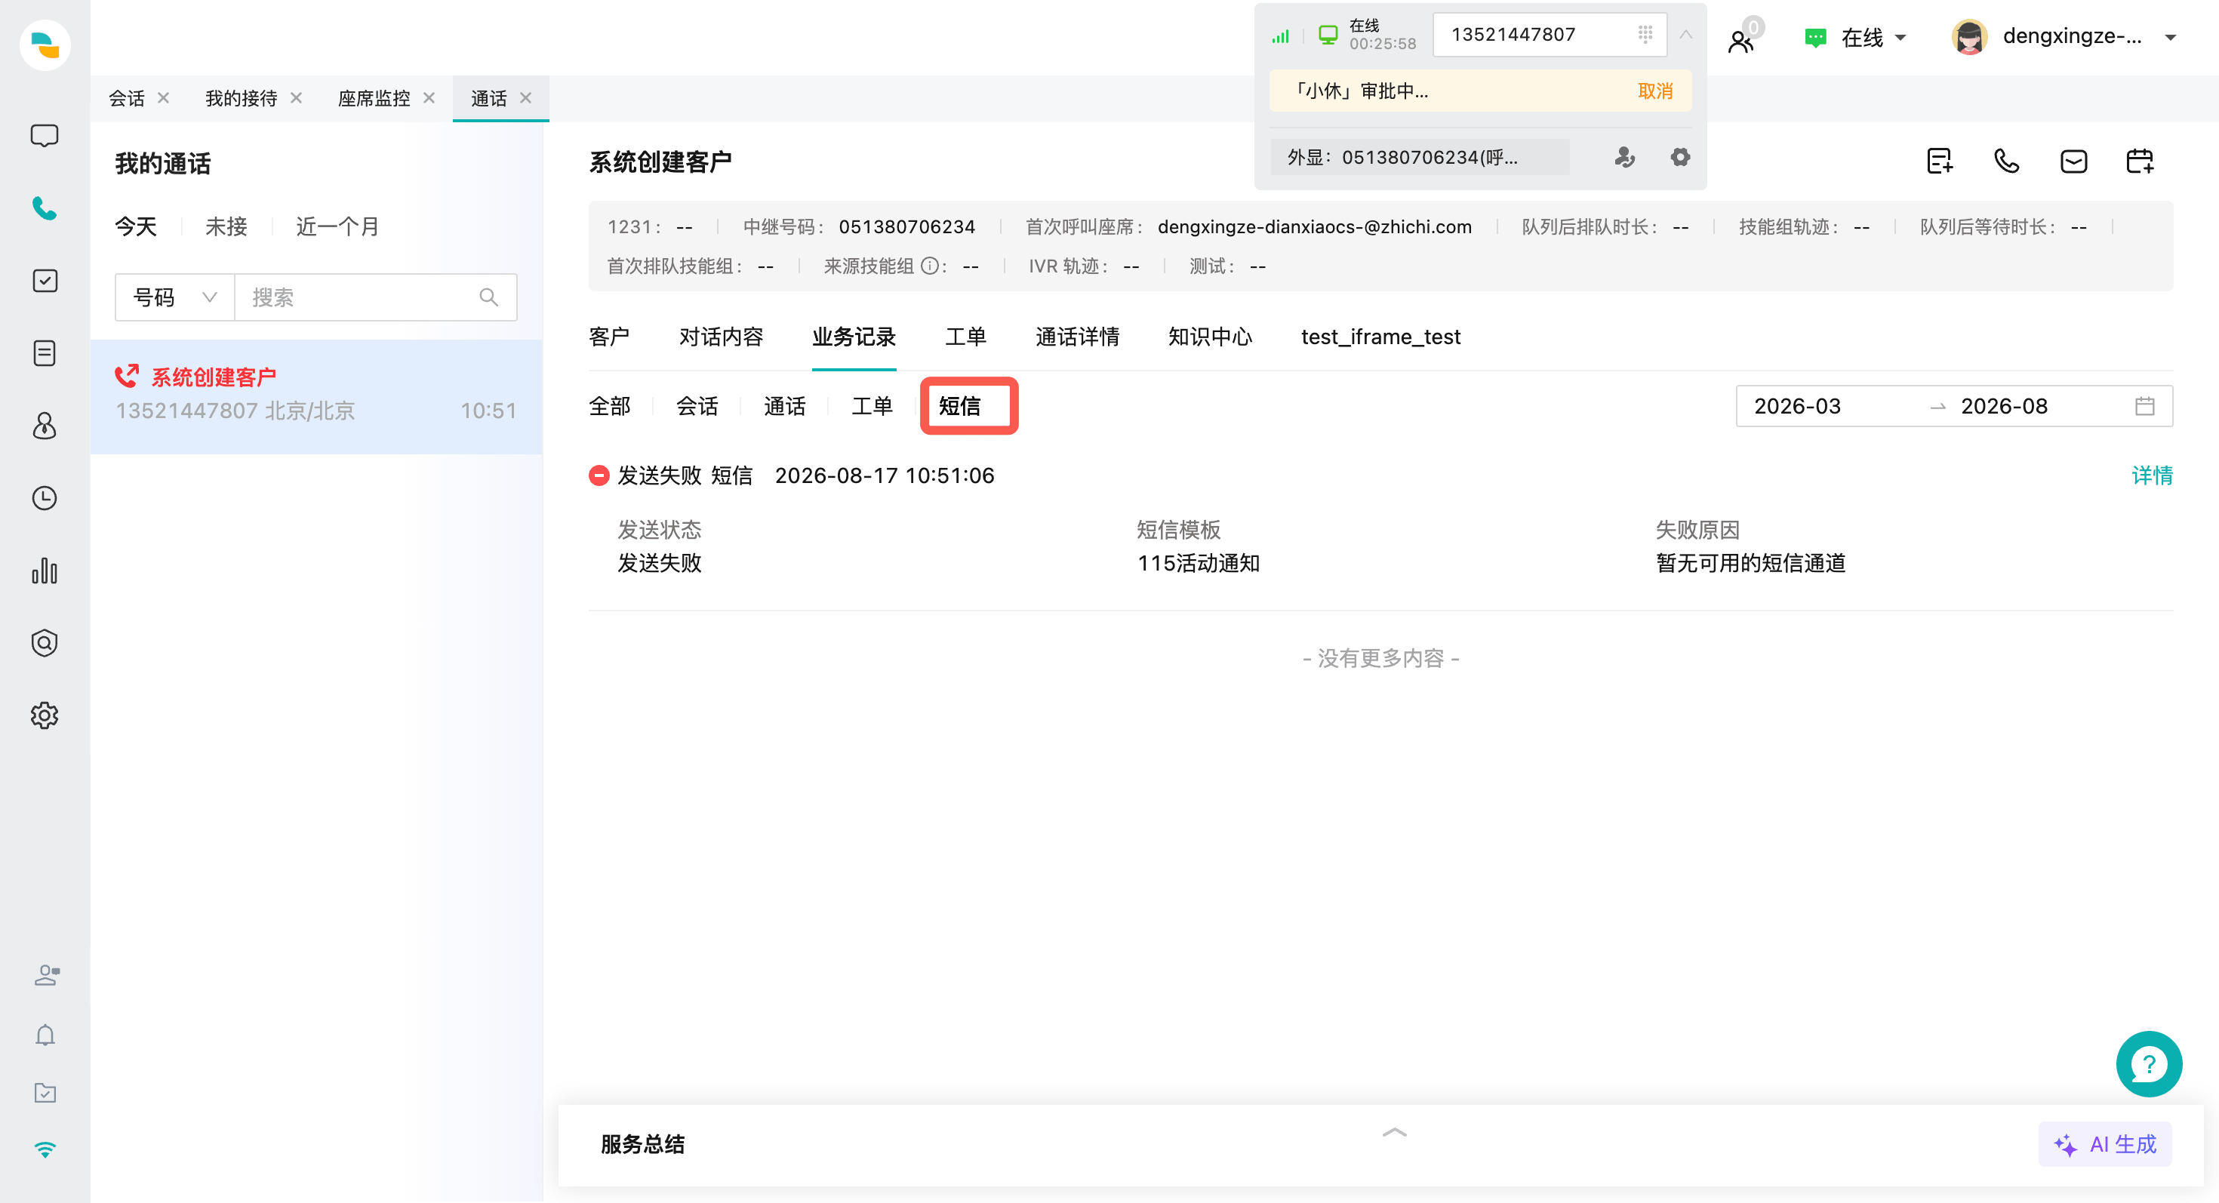The height and width of the screenshot is (1203, 2219).
Task: Collapse the phone panel with the up chevron
Action: 1686,35
